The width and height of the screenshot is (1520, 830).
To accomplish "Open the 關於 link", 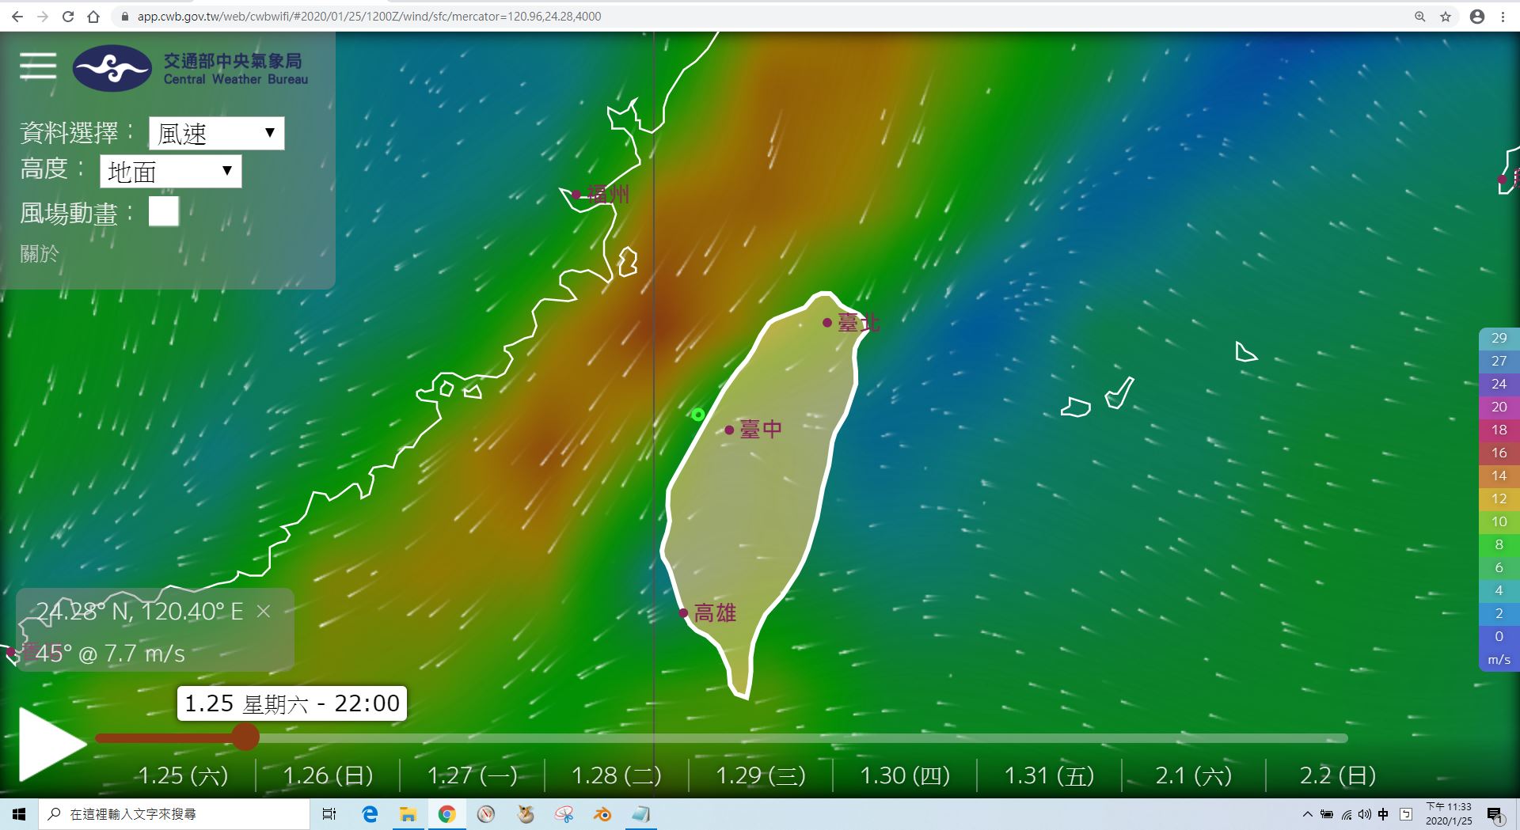I will click(x=40, y=254).
